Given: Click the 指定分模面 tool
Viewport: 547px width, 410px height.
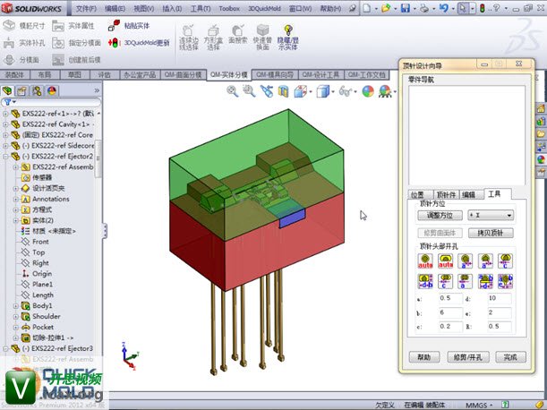Looking at the screenshot, I should tap(76, 43).
